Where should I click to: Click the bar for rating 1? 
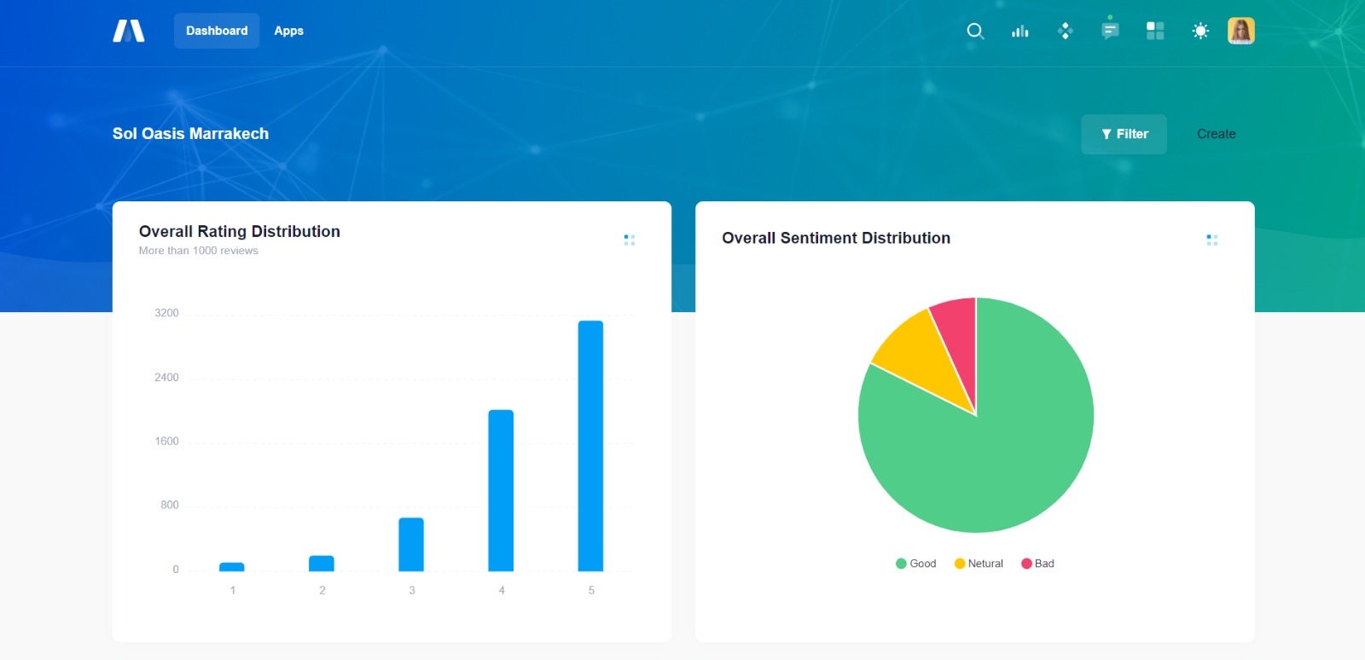click(x=232, y=567)
